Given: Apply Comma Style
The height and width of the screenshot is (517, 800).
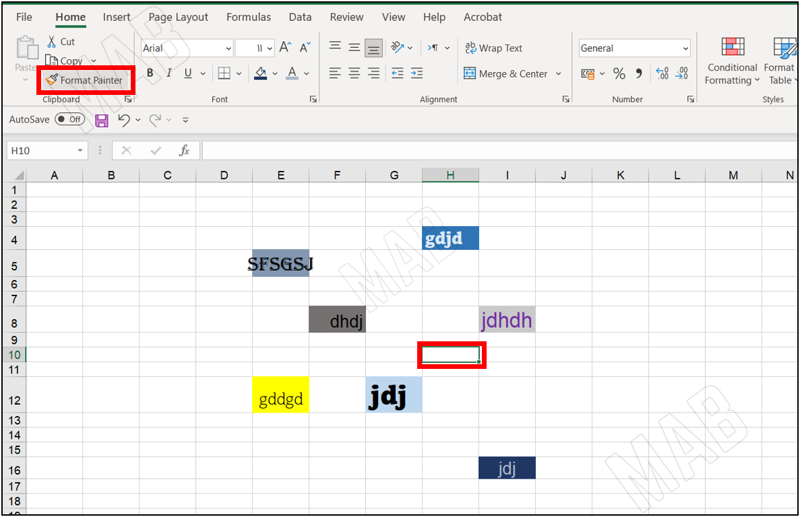Looking at the screenshot, I should click(x=639, y=74).
